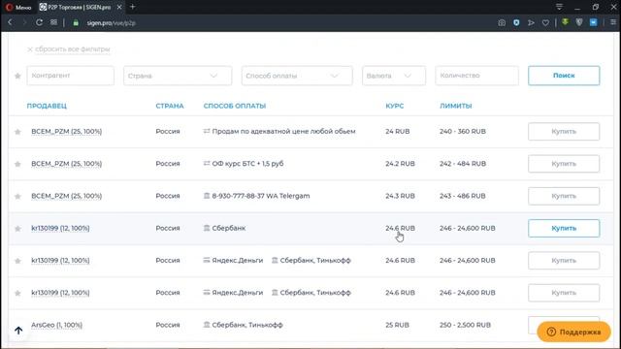Expand the Валюта dropdown
This screenshot has height=349, width=621.
tap(394, 76)
